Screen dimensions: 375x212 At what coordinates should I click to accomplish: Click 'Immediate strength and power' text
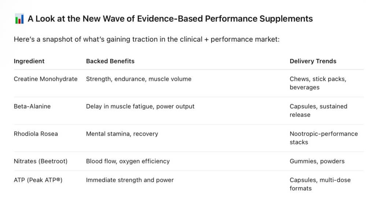(x=130, y=180)
